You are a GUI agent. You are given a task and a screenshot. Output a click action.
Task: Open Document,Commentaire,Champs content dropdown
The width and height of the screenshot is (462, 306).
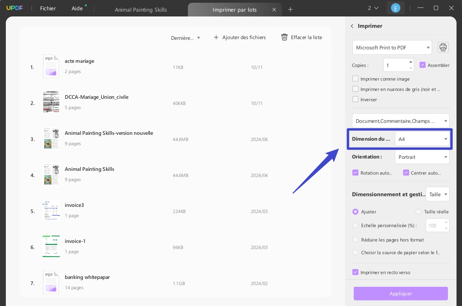click(401, 121)
